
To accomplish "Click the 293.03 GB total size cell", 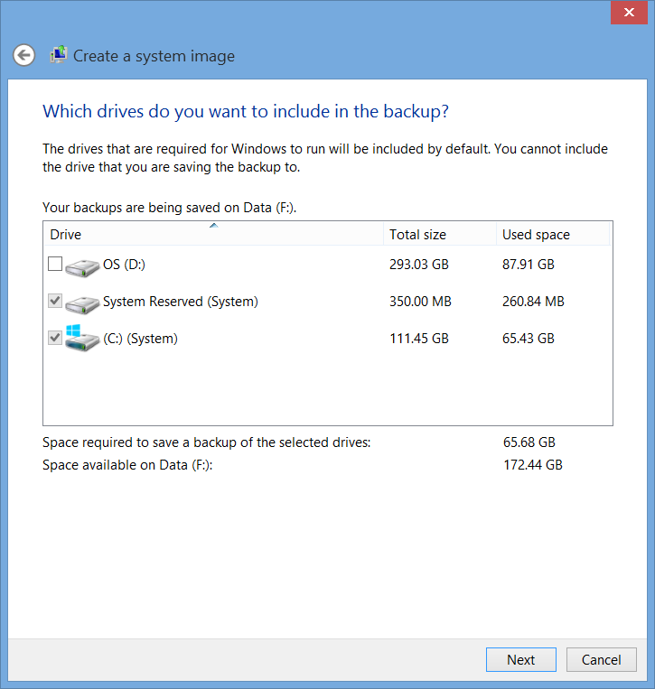I will tap(418, 265).
